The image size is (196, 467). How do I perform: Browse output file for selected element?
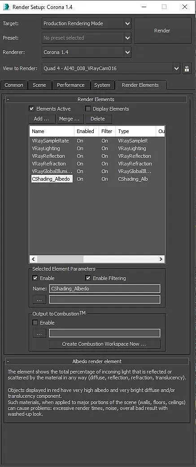pos(39,299)
